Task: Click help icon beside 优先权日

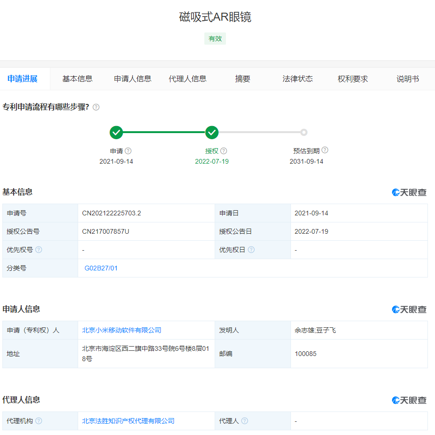Action: (251, 250)
